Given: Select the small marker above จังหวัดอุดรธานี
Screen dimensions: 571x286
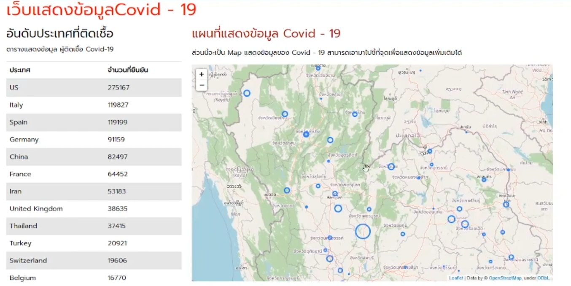Looking at the screenshot, I should pyautogui.click(x=431, y=165).
